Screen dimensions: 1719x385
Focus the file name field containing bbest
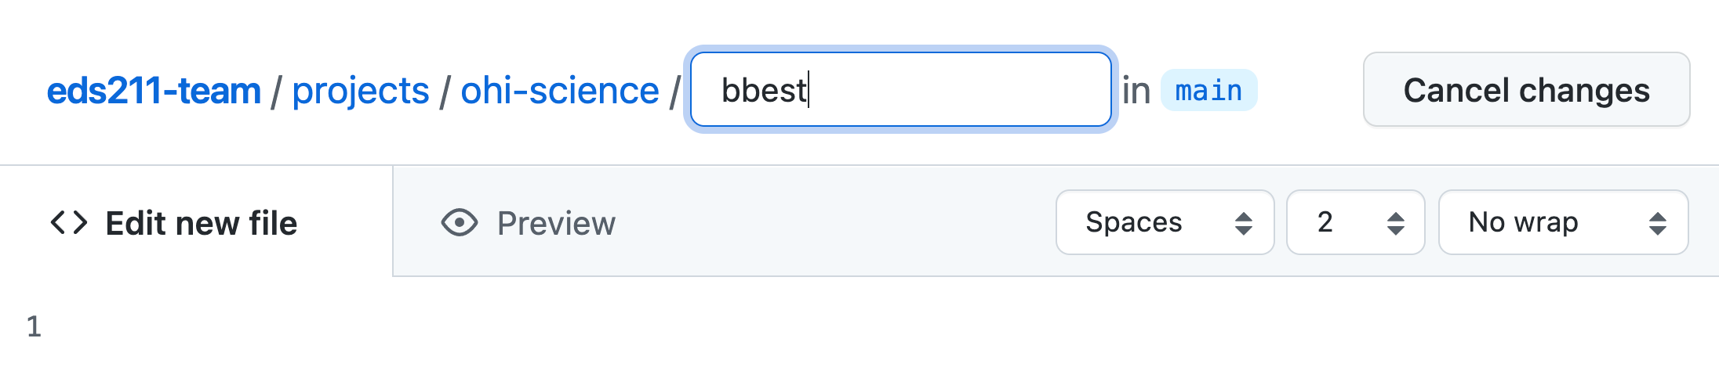pyautogui.click(x=901, y=89)
